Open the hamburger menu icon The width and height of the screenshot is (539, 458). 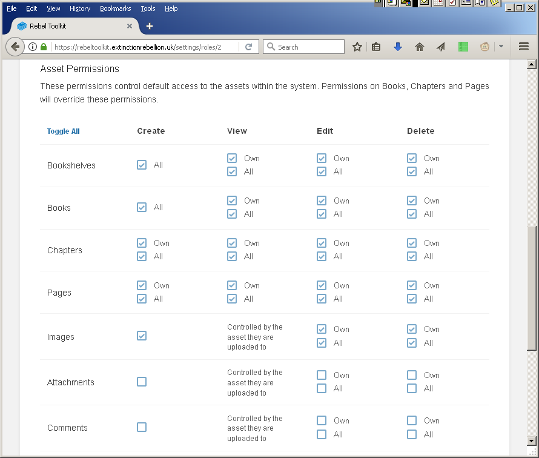[523, 47]
